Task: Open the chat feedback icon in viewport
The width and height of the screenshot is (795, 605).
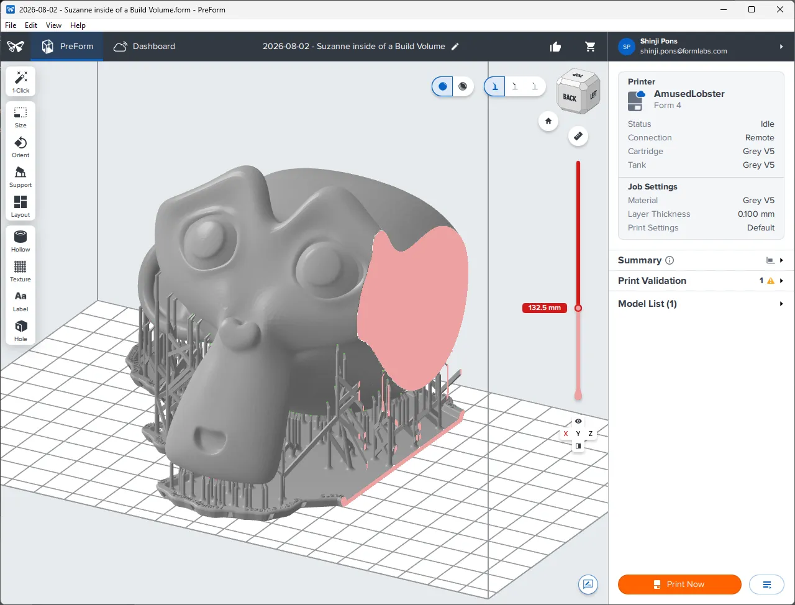Action: click(588, 584)
